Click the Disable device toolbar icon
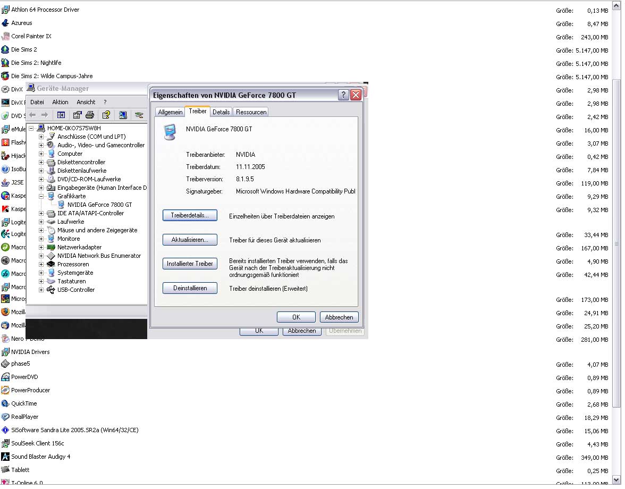This screenshot has height=489, width=625. coord(139,115)
